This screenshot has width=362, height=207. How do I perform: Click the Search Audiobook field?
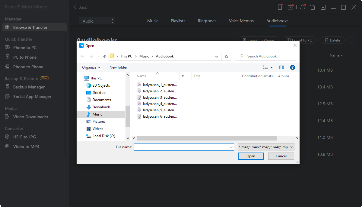tap(265, 56)
